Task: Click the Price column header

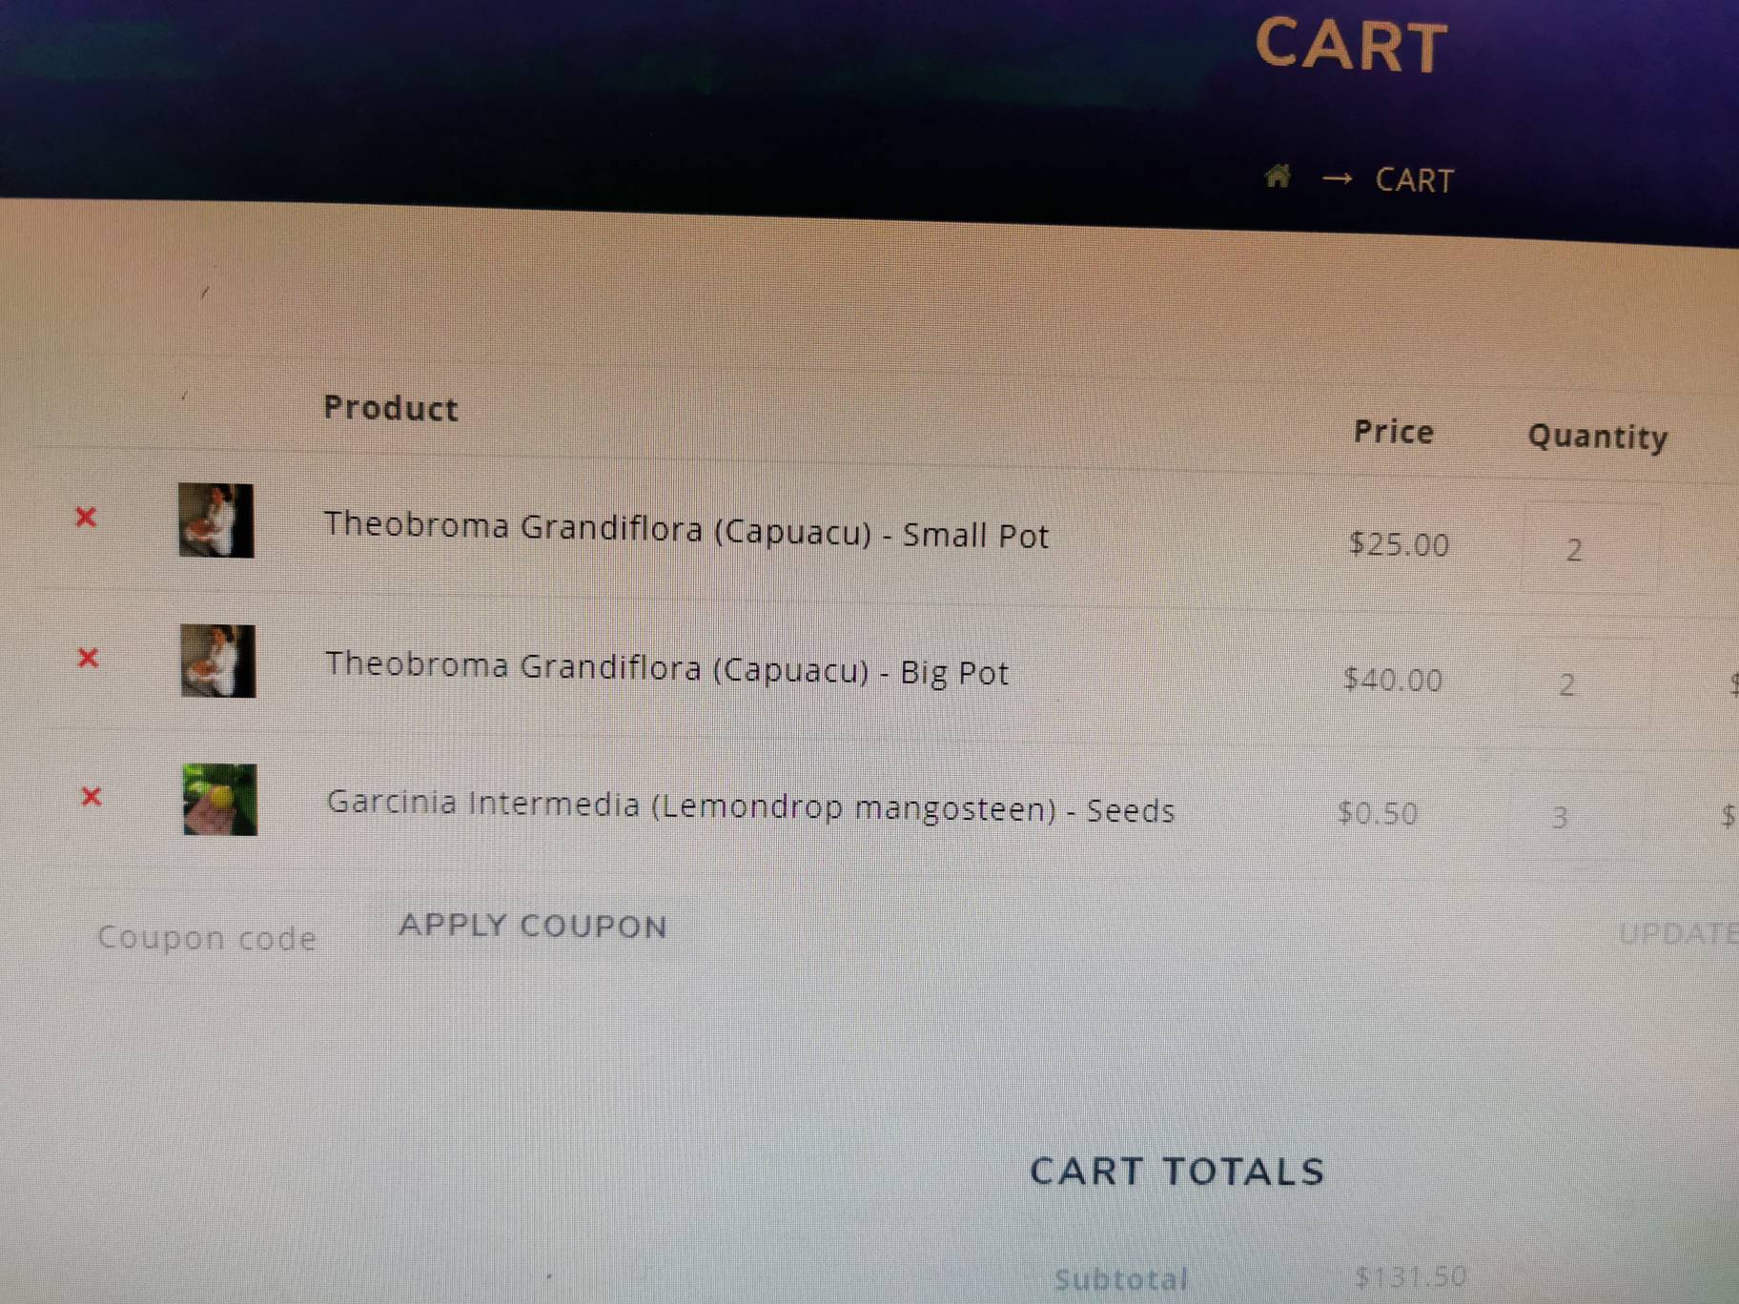Action: [1394, 432]
